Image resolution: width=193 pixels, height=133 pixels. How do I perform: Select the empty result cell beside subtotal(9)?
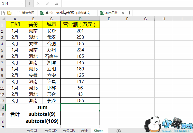pyautogui.click(x=80, y=114)
